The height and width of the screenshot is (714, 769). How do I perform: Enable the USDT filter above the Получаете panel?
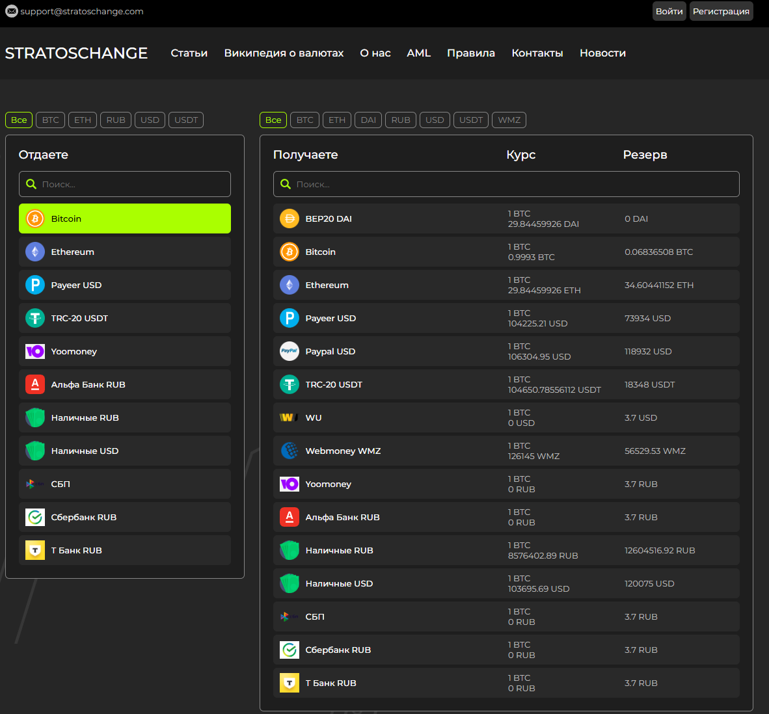(470, 120)
